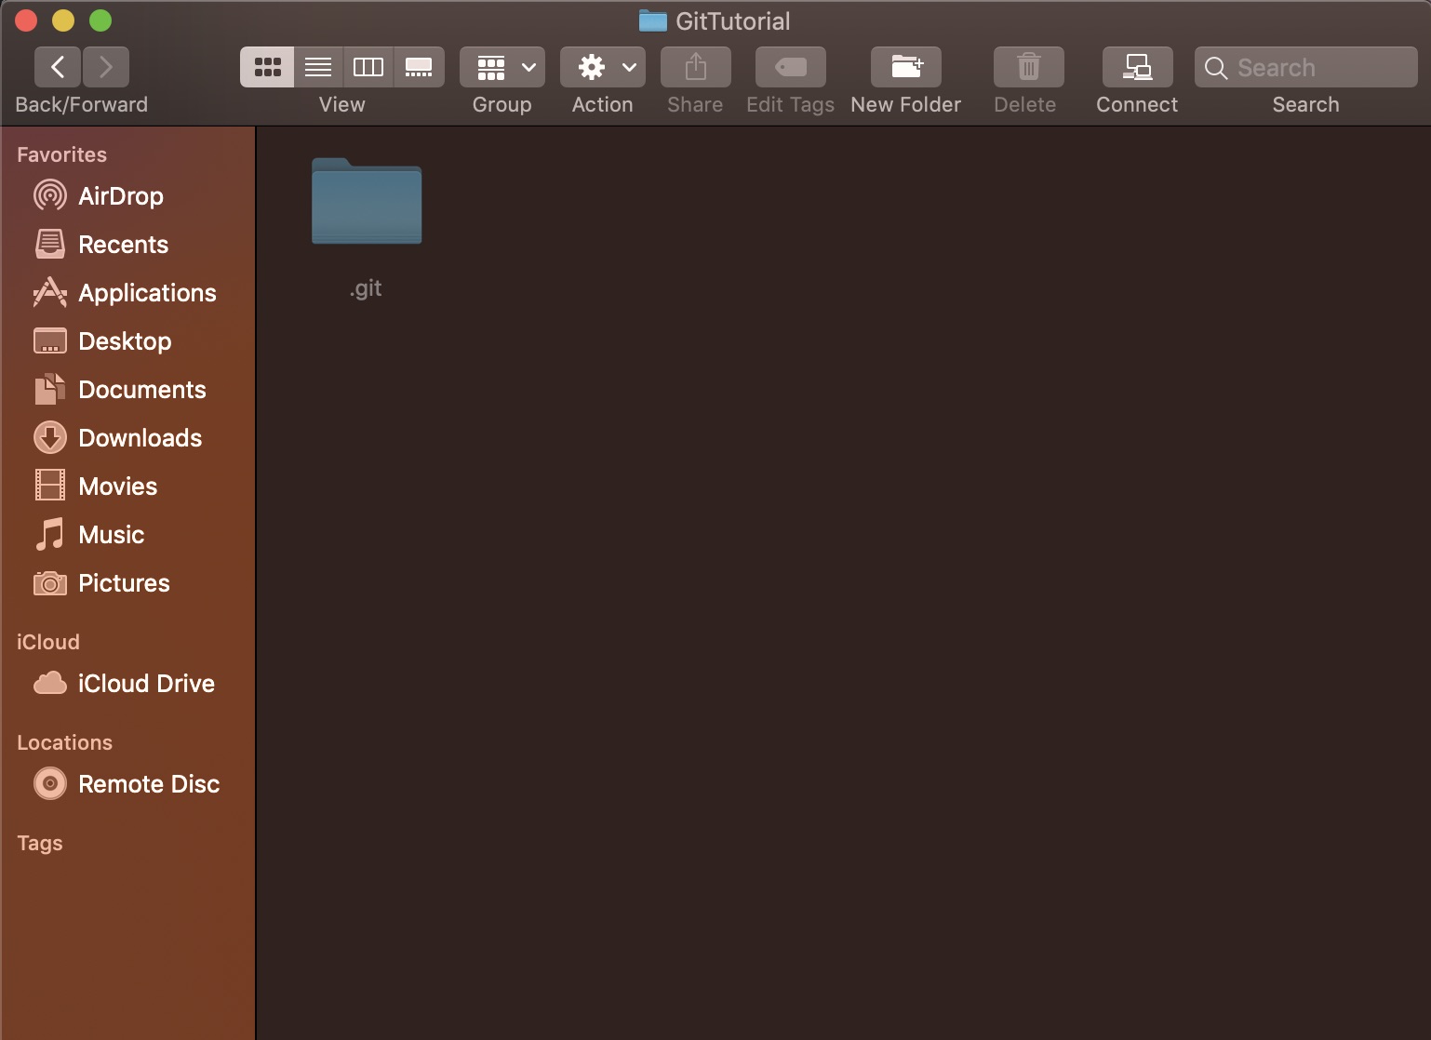Open Recents in the sidebar
Screen dimensions: 1431x1040
tap(128, 245)
